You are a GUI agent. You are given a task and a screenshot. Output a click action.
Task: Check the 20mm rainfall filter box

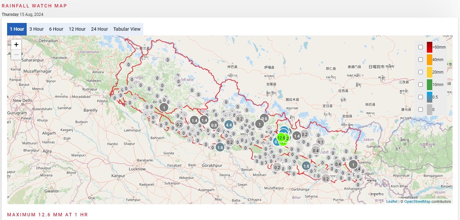tap(420, 72)
